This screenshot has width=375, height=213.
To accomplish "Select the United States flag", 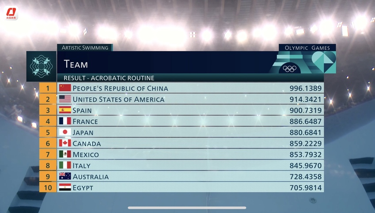I will [x=65, y=99].
